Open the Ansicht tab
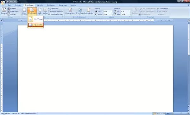 pyautogui.click(x=73, y=5)
